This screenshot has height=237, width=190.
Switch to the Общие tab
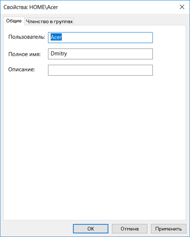click(x=14, y=21)
